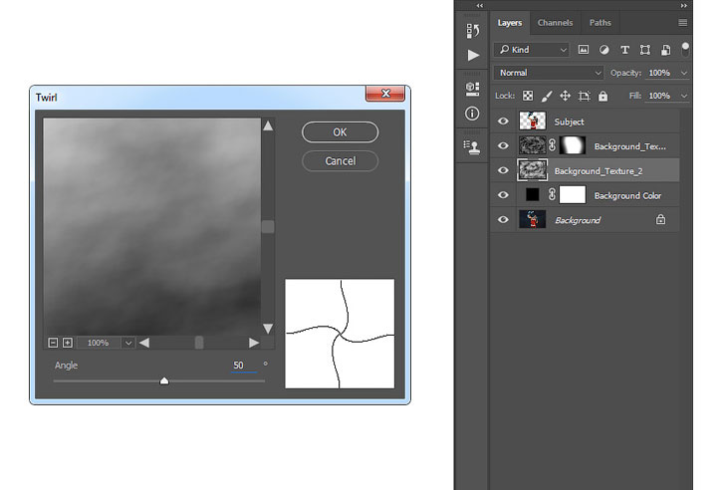The width and height of the screenshot is (722, 490).
Task: Hide the Background_Texture_2 layer
Action: click(503, 170)
